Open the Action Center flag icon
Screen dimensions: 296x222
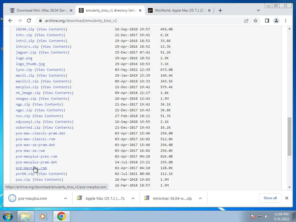tap(253, 217)
